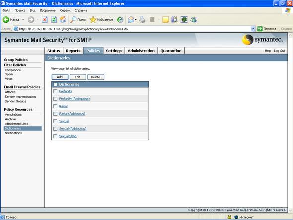Open the Сервис menu

(65, 10)
